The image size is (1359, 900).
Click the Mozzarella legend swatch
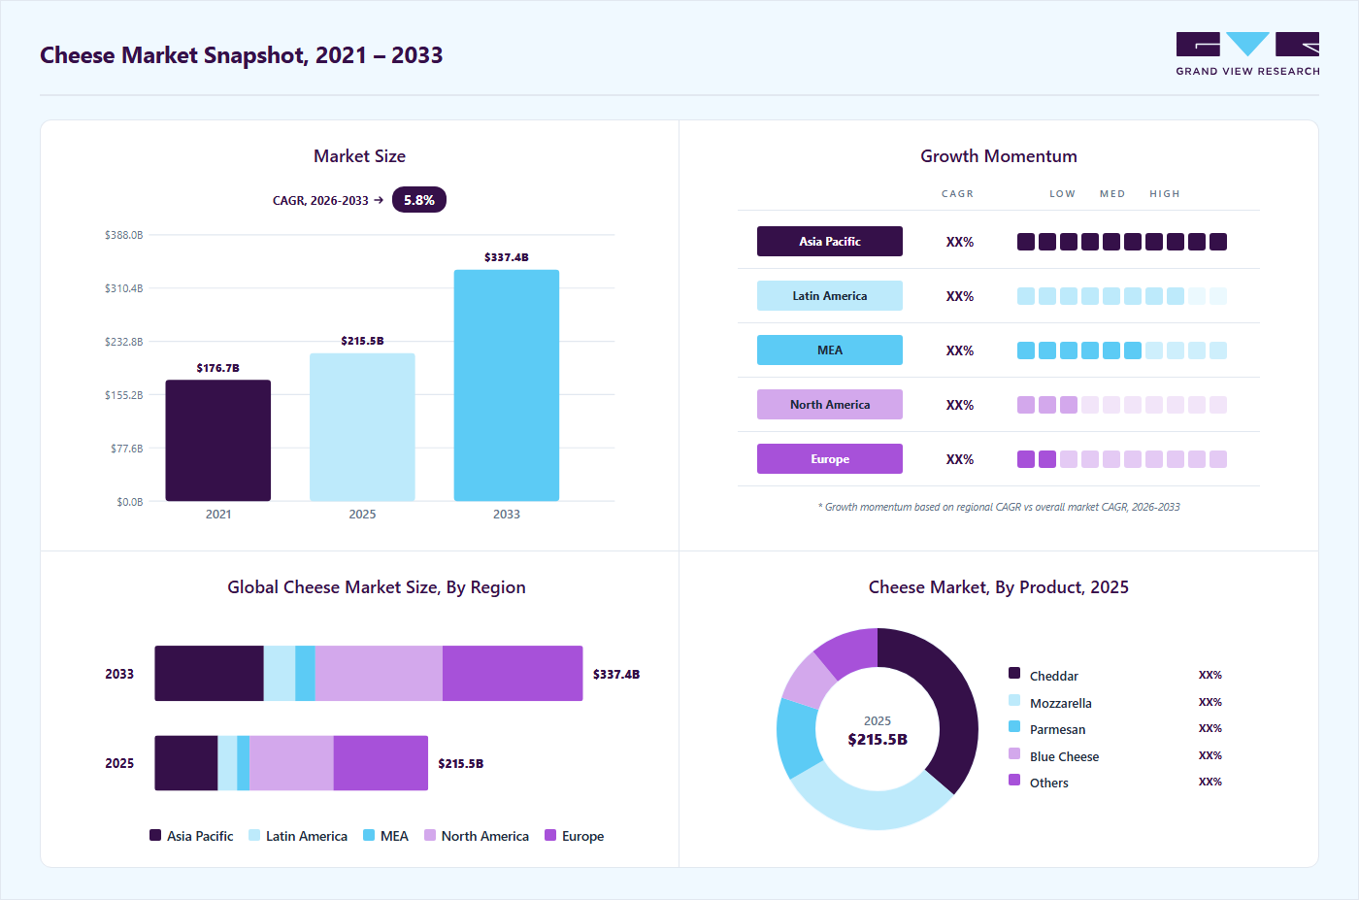coord(1014,700)
